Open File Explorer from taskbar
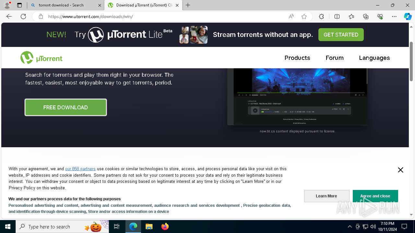 point(149,227)
